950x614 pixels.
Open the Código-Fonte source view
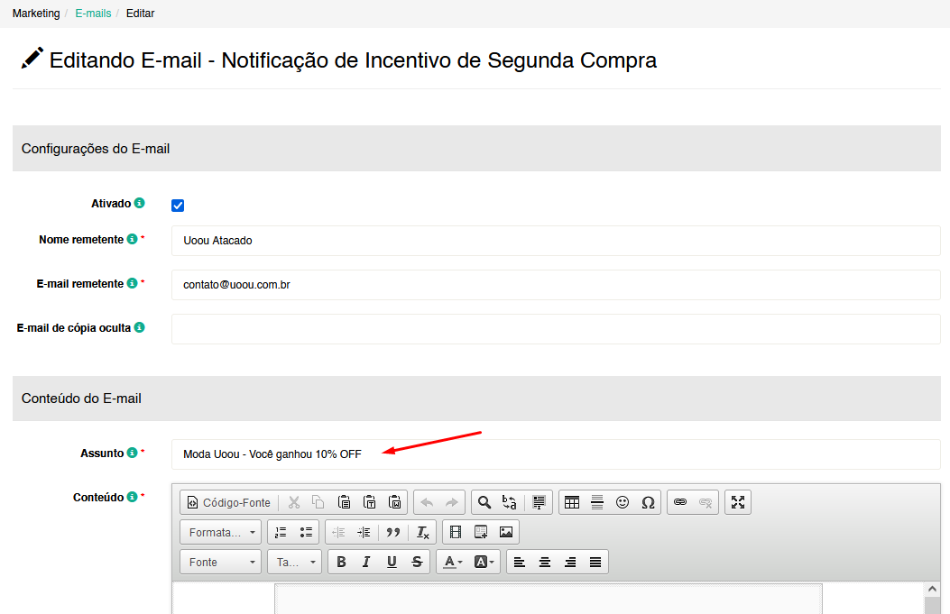pyautogui.click(x=229, y=502)
